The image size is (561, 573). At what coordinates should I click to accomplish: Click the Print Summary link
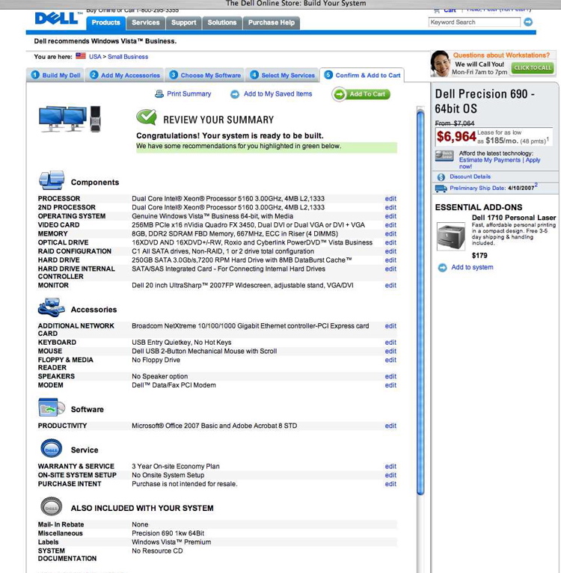click(189, 94)
